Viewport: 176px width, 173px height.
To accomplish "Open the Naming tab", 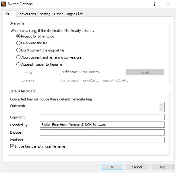I will (x=45, y=14).
